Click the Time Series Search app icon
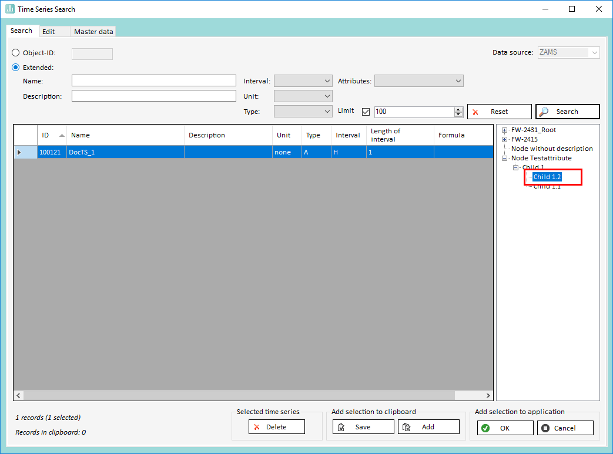Viewport: 613px width, 454px height. click(10, 9)
